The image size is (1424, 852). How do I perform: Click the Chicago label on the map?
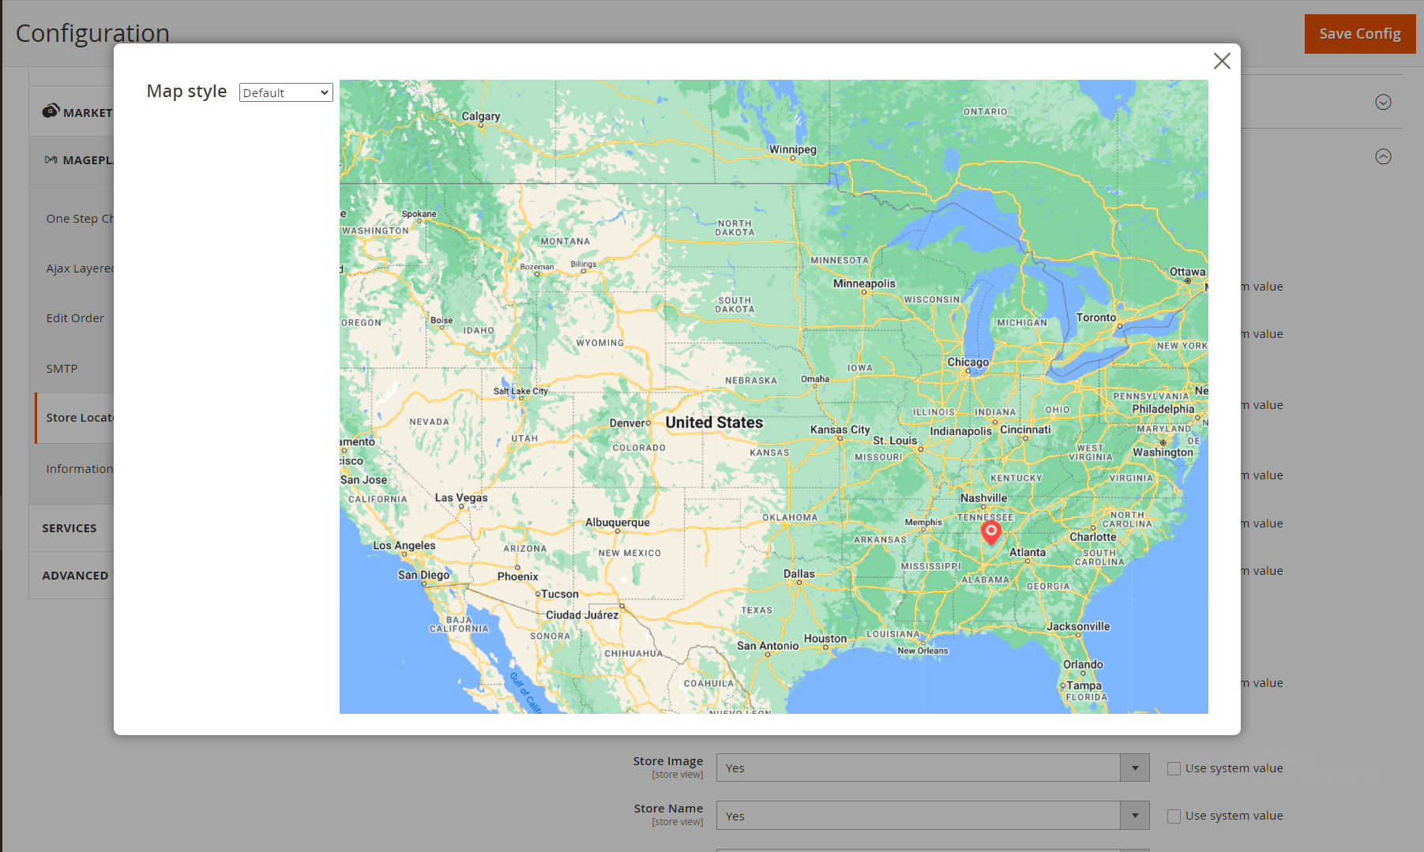(967, 362)
